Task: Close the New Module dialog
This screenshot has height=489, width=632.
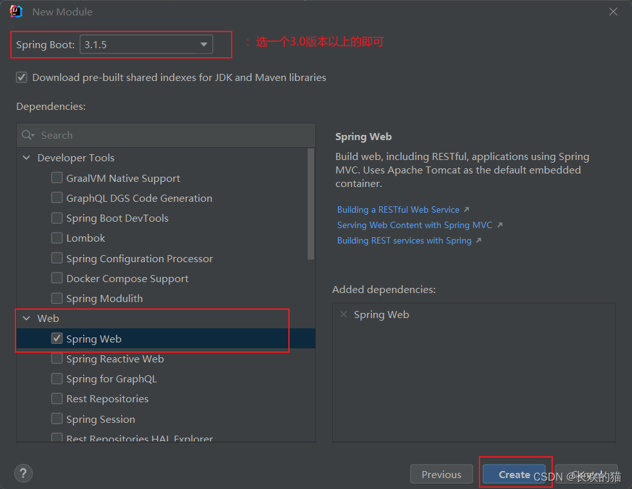Action: pyautogui.click(x=613, y=12)
